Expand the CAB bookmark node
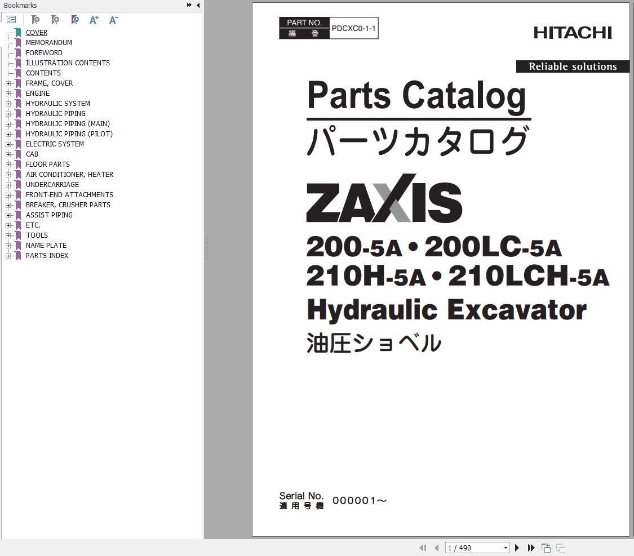This screenshot has height=556, width=634. (8, 154)
